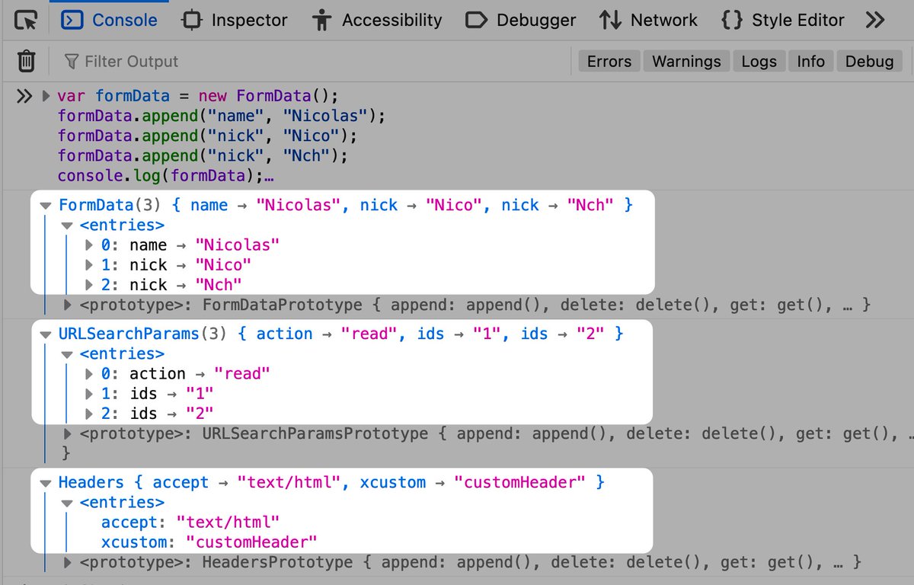This screenshot has width=914, height=585.
Task: Expand the FormDataPrototype entry
Action: [x=68, y=305]
